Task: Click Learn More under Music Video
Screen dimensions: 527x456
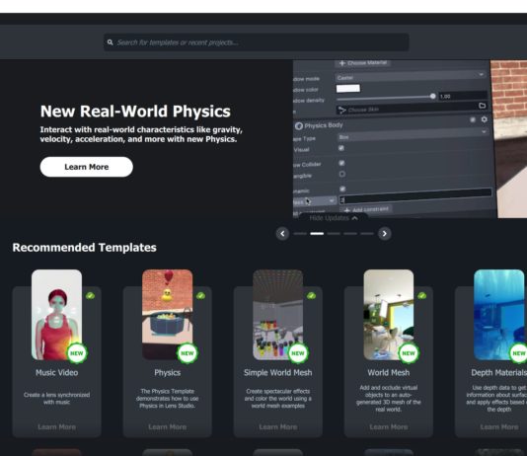Action: [56, 426]
